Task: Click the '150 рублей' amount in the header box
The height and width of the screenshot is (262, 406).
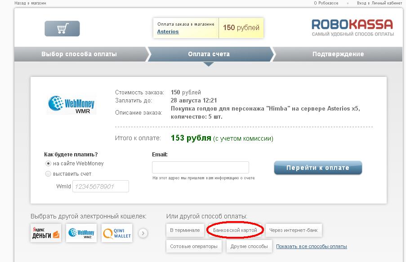Action: click(x=241, y=28)
